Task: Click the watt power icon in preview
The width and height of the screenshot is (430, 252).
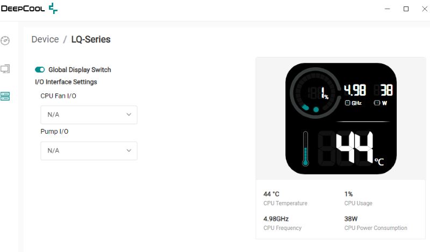Action: pyautogui.click(x=377, y=103)
